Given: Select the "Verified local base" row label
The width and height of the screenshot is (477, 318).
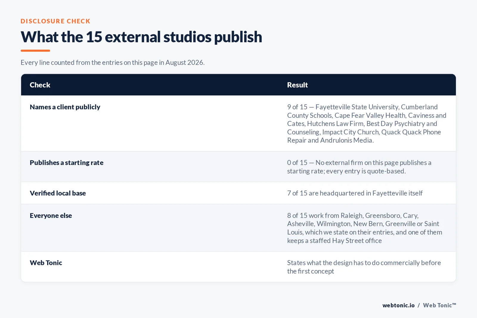Looking at the screenshot, I should [58, 193].
